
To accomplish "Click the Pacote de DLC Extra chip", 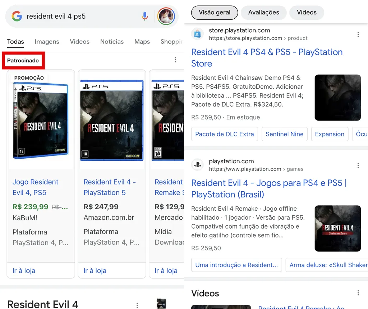I will point(225,134).
